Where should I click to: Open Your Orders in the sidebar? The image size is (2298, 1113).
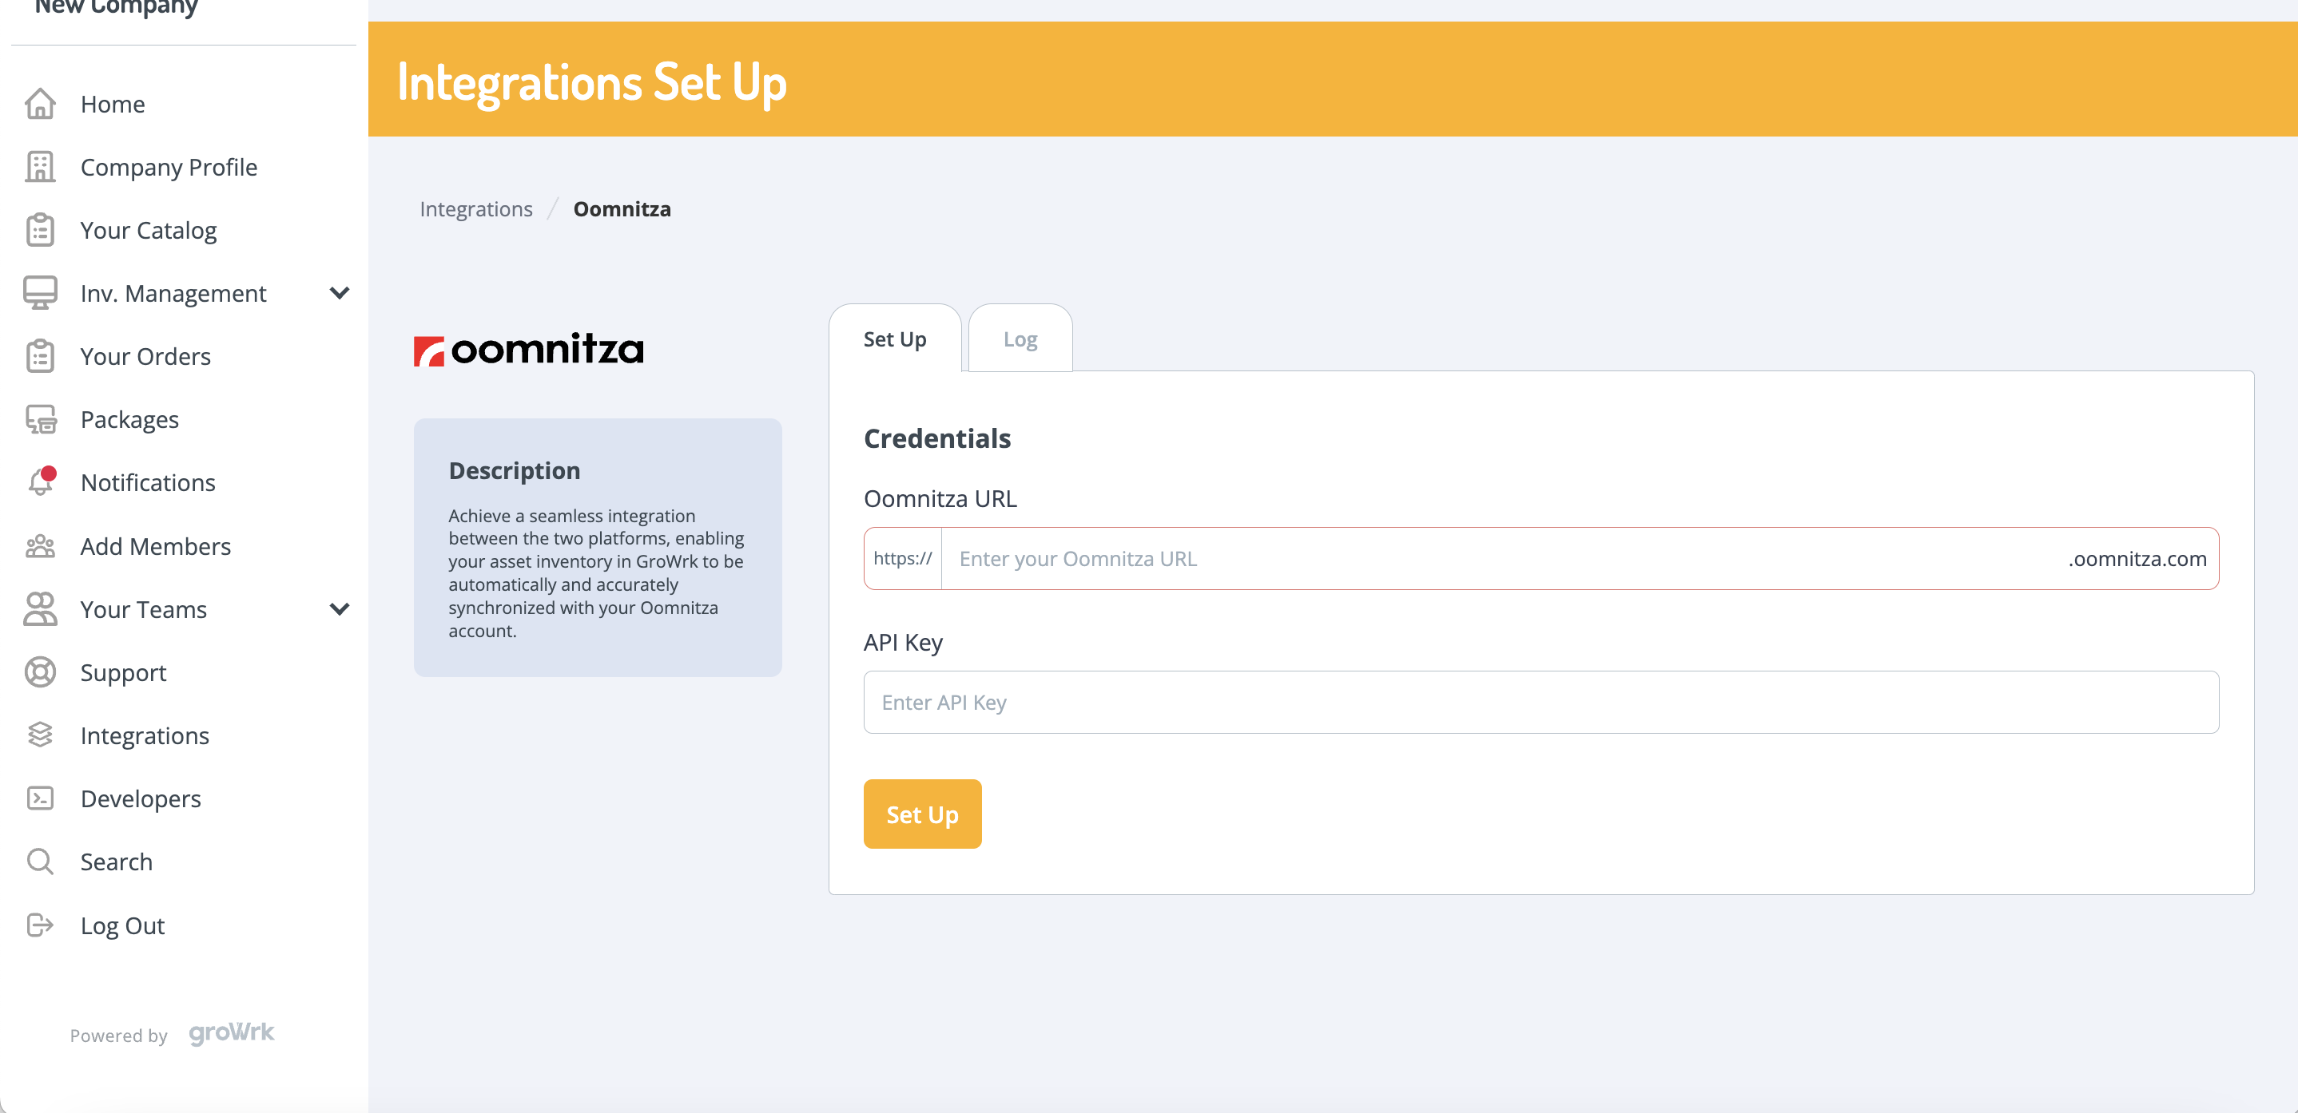click(x=145, y=356)
